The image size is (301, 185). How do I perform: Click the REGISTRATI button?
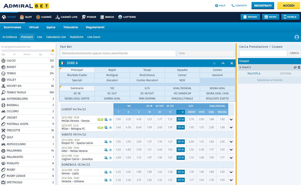coord(262,5)
